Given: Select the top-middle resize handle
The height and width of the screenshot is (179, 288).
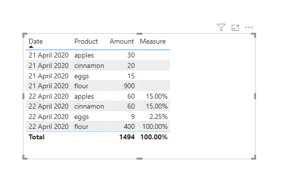Looking at the screenshot, I should tap(140, 34).
